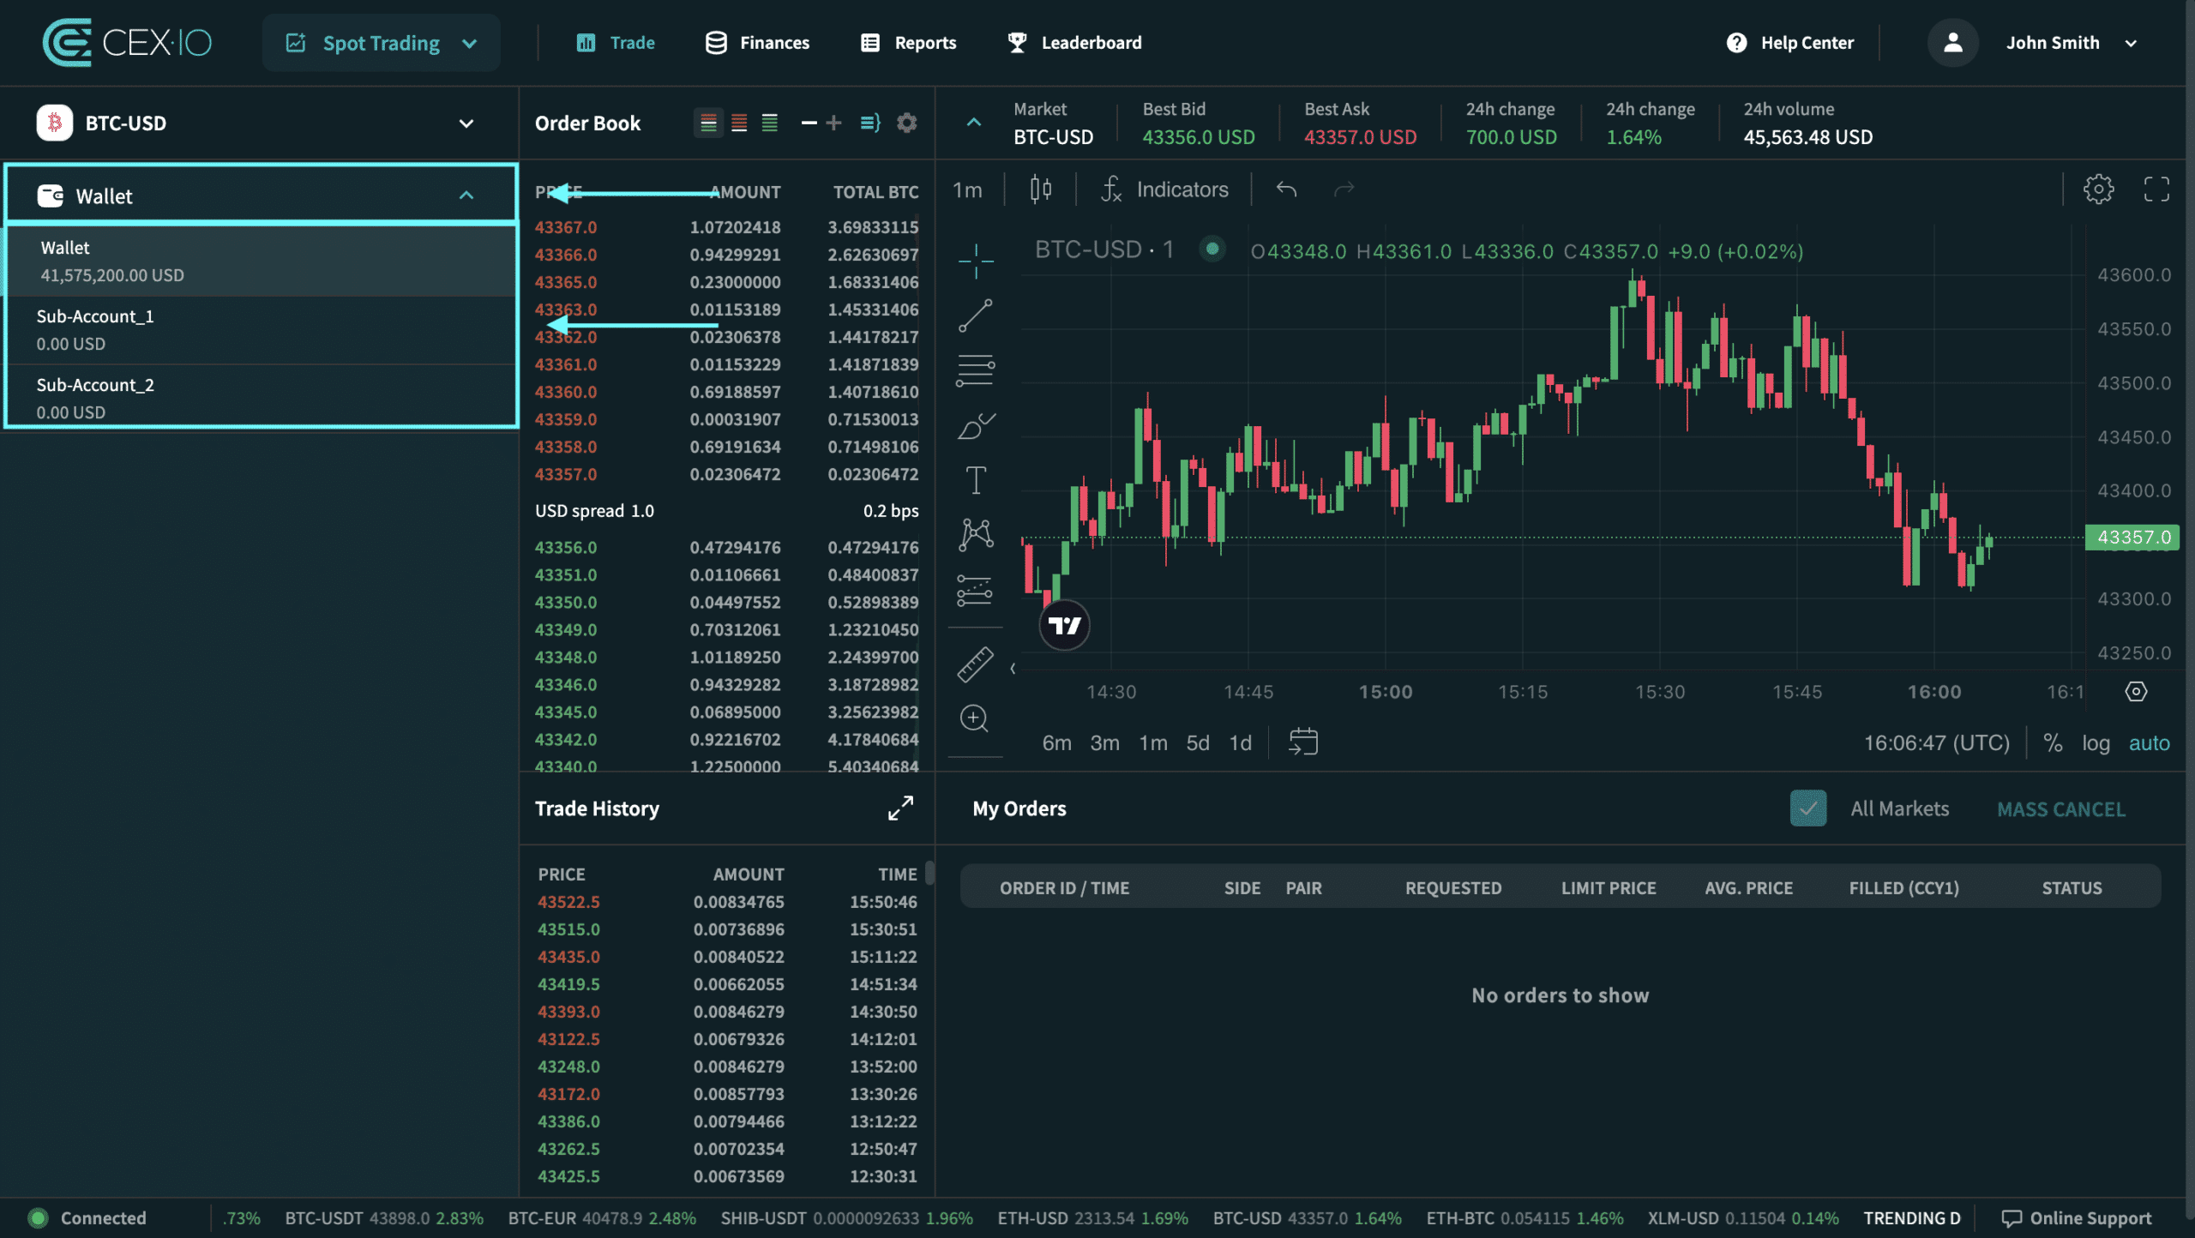Open Online Support chat

(x=2077, y=1218)
